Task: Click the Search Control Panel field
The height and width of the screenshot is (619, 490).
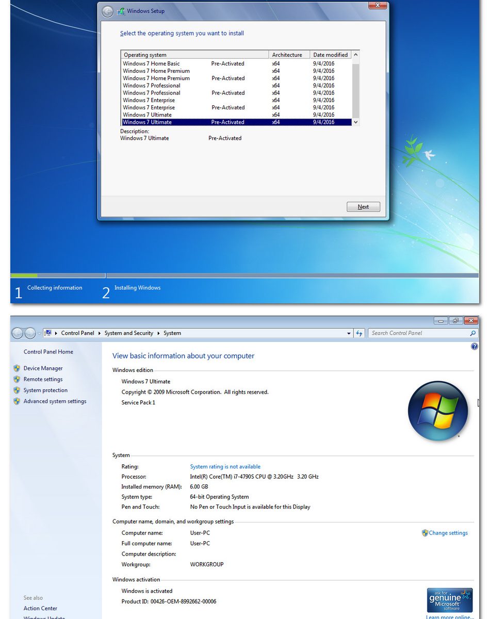Action: point(419,333)
